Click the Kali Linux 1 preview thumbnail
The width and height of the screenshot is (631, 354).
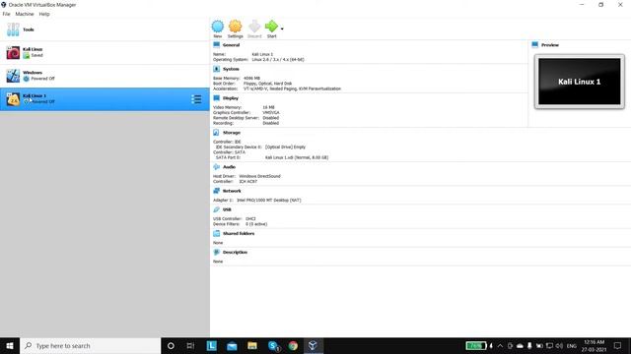(580, 82)
